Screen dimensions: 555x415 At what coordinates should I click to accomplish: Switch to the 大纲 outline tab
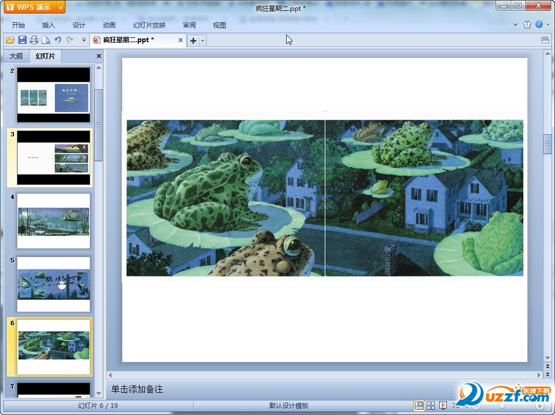tap(16, 56)
